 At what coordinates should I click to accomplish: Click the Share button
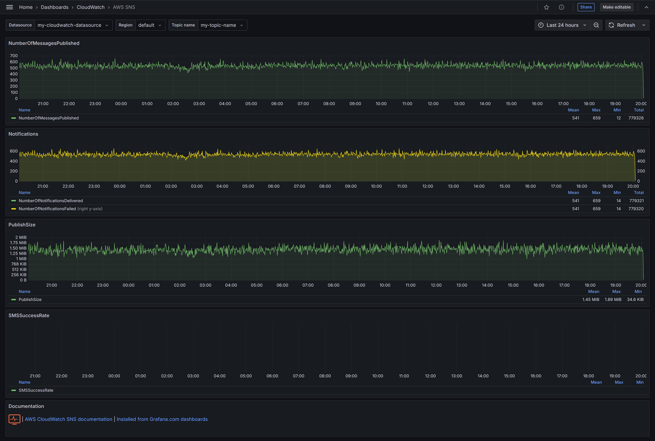click(x=586, y=7)
